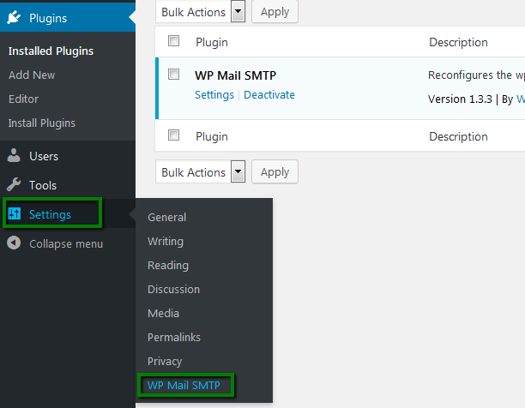Open Reading settings in flyout

point(168,266)
